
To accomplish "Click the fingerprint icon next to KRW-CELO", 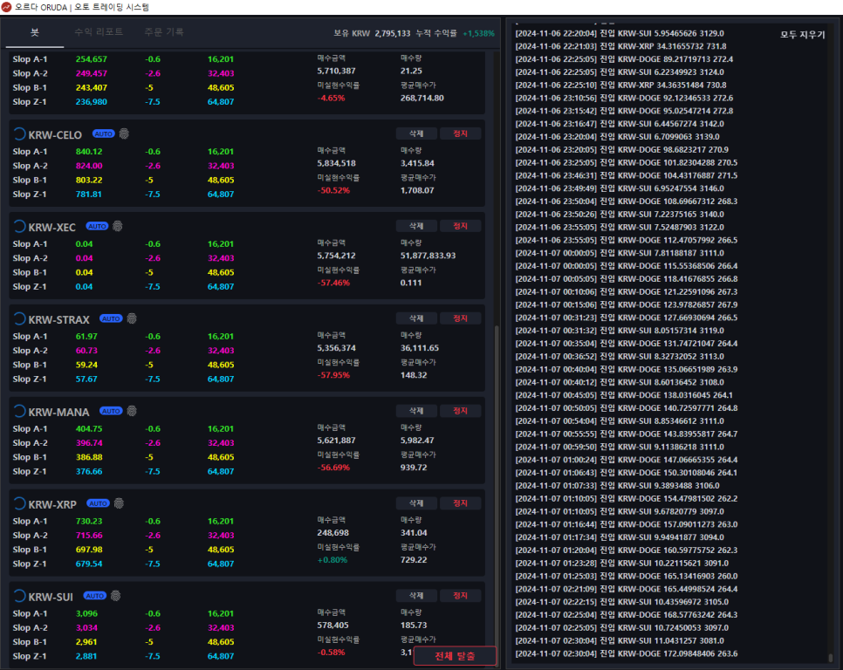I will tap(124, 133).
